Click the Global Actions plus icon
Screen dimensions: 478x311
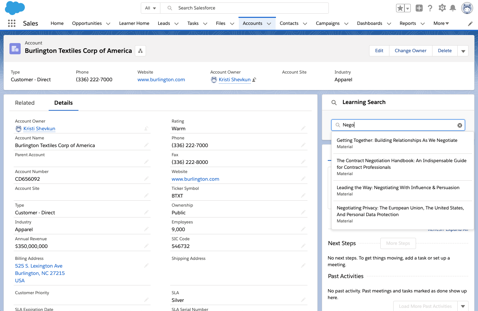click(419, 8)
